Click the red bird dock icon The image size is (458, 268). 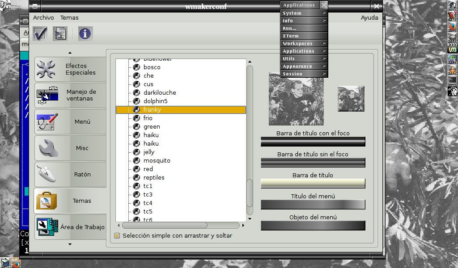click(453, 16)
